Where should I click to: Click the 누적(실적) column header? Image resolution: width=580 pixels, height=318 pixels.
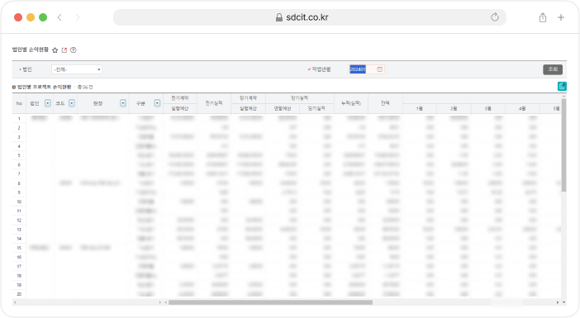click(x=351, y=103)
